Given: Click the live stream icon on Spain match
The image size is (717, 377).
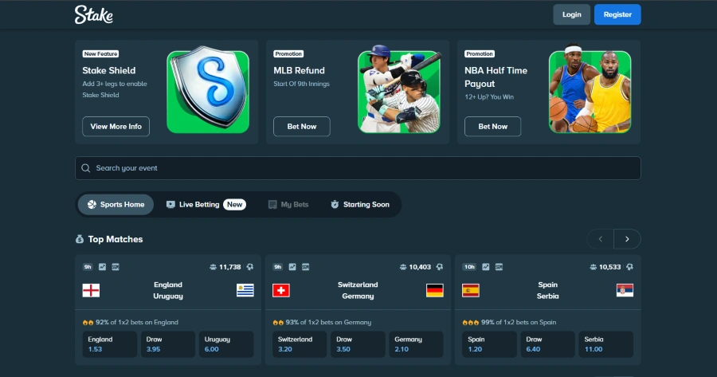Looking at the screenshot, I should pyautogui.click(x=499, y=267).
